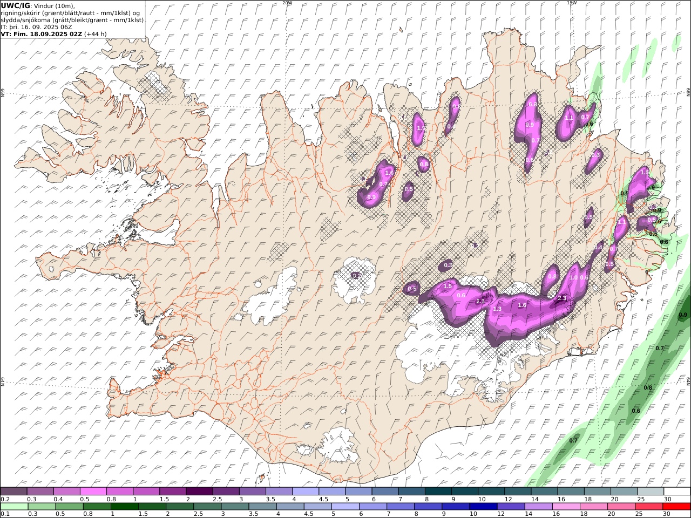Click the white swatch labeled 30 in the upper legend

[x=677, y=492]
